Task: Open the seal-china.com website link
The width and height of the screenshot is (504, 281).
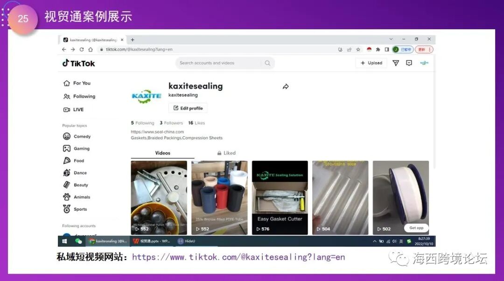Action: 157,132
